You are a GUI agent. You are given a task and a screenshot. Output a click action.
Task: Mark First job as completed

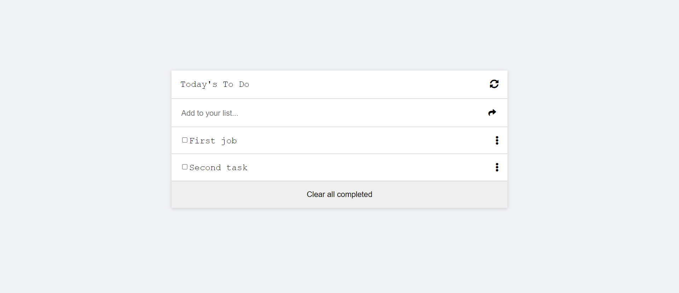185,140
